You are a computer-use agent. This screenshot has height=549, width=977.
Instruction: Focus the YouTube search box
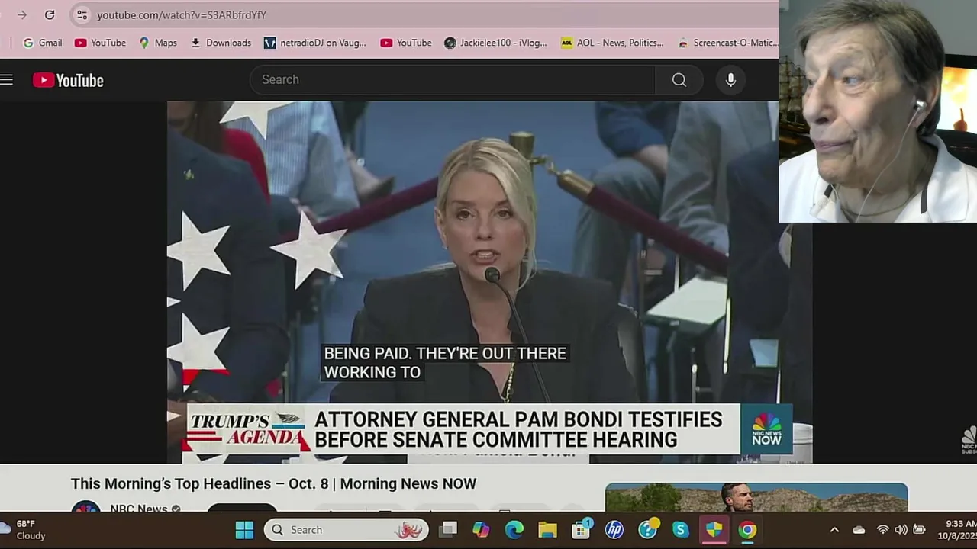[452, 79]
